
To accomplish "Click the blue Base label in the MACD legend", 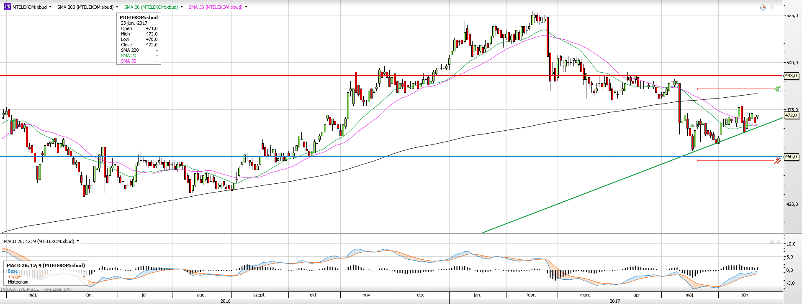I will coord(13,271).
